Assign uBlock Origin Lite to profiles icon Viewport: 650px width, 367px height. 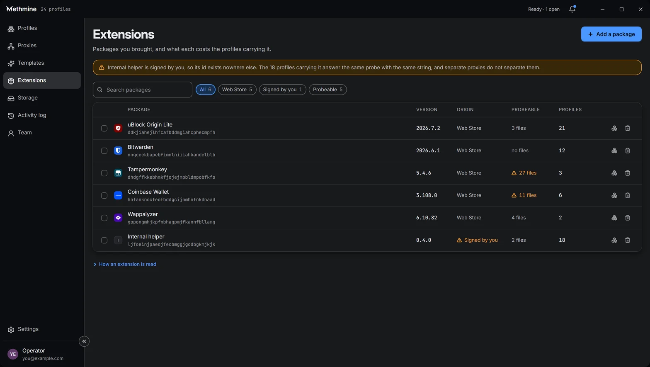tap(614, 128)
